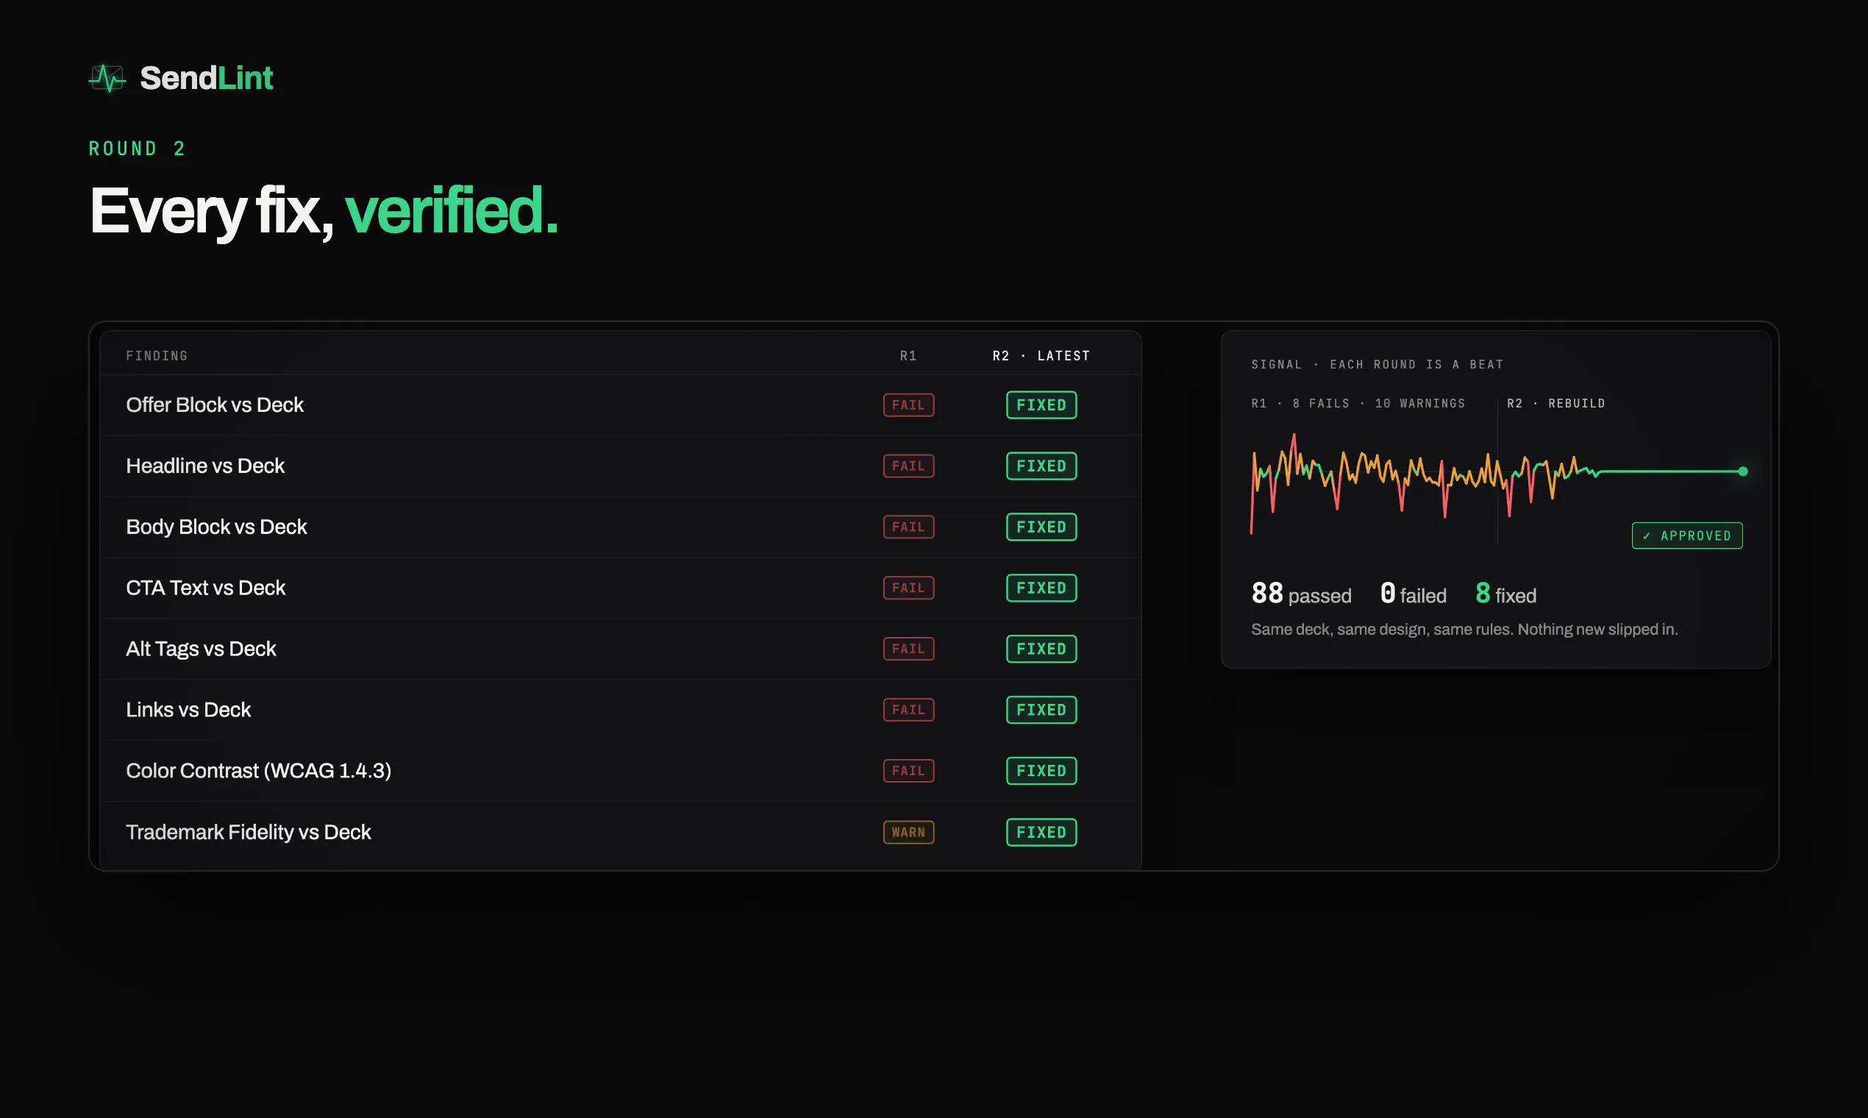Click the 'SIGNAL · EACH ROUND IS A BEAT' heading

(x=1377, y=365)
